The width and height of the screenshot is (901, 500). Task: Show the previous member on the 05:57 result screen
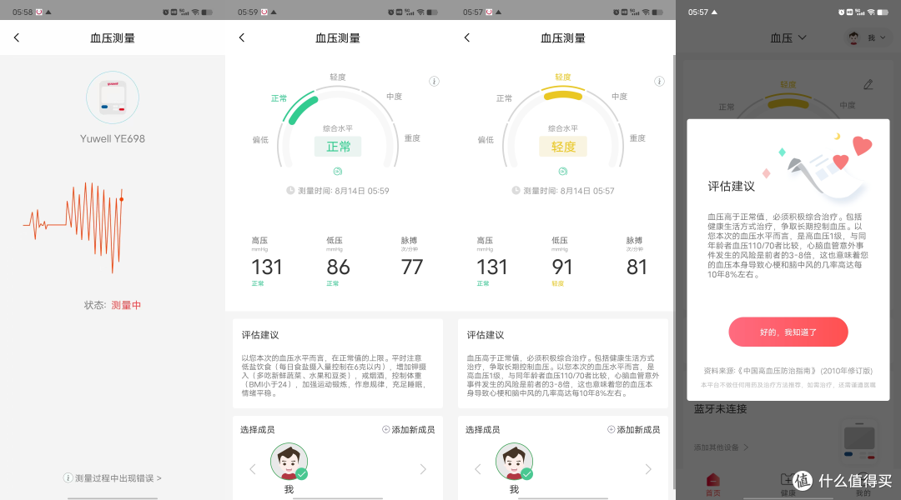477,469
